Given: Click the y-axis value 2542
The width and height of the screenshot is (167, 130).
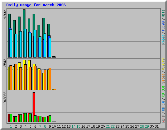Looking at the screenshot, I should (5, 63).
